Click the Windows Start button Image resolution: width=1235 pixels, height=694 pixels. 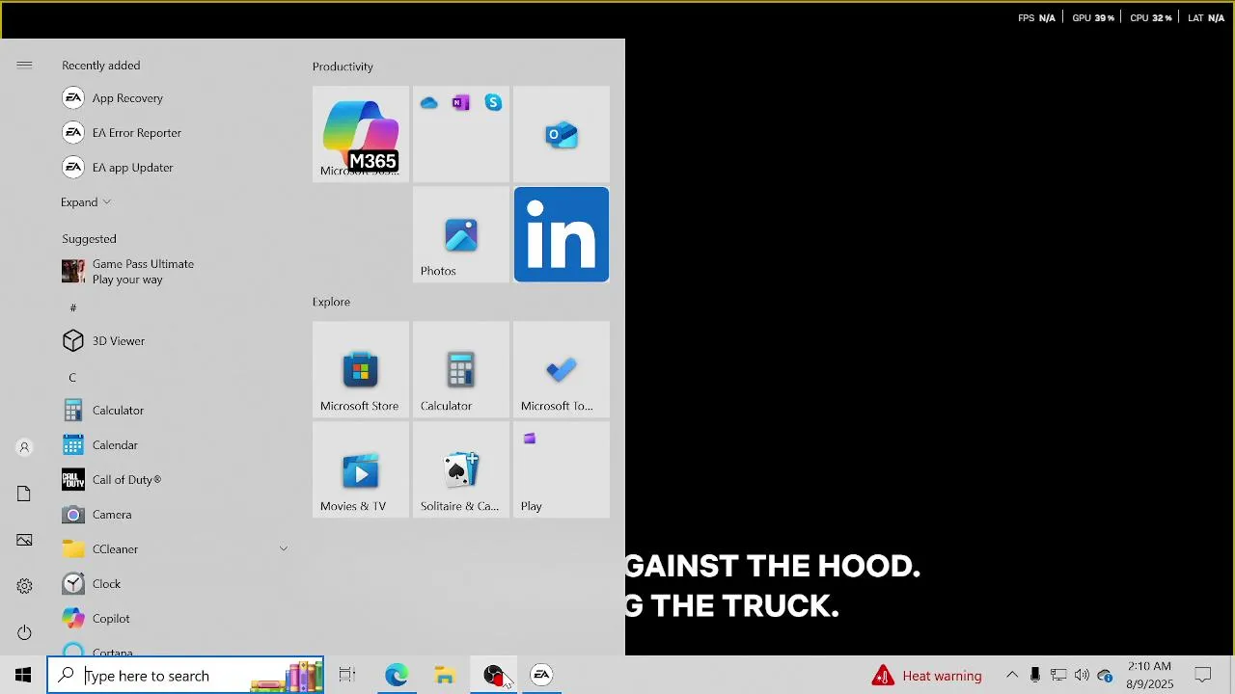23,675
